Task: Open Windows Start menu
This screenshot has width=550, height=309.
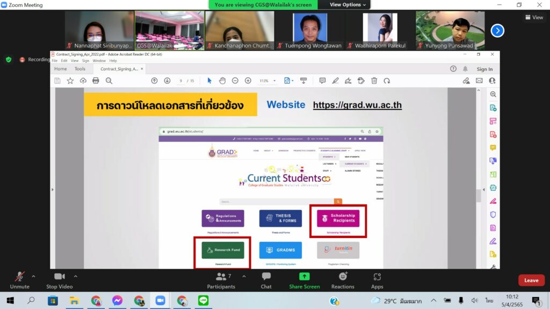Action: click(10, 300)
